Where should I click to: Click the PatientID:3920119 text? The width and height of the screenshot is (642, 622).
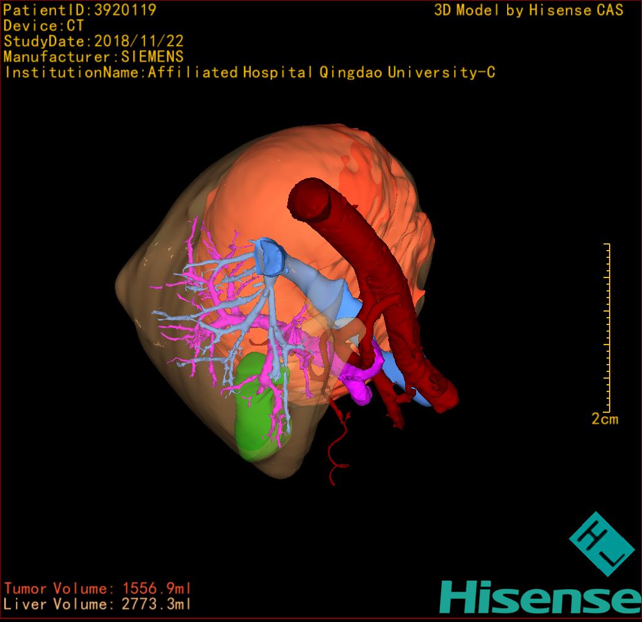coord(80,10)
